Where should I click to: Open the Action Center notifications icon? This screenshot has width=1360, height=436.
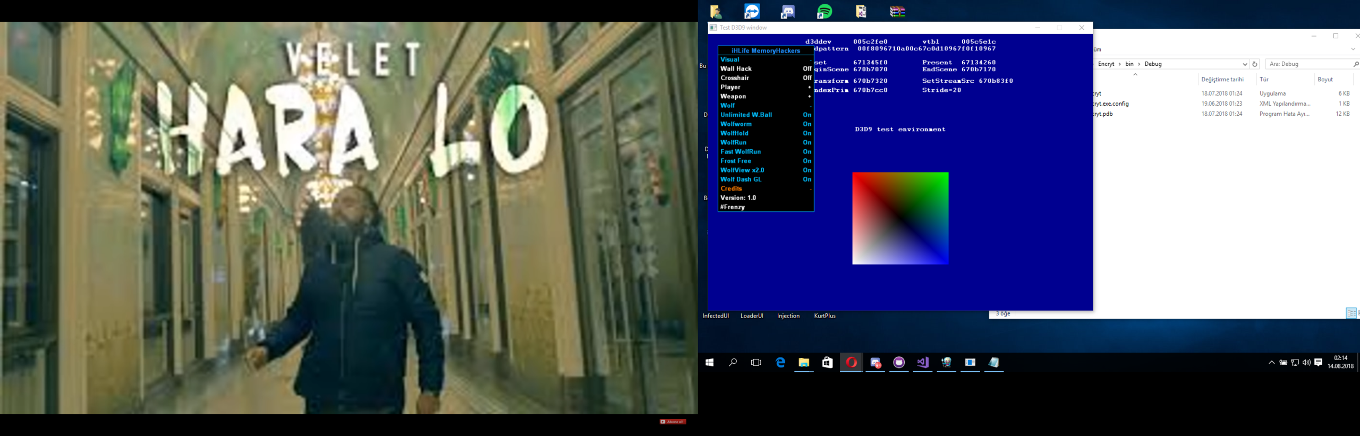pyautogui.click(x=1319, y=363)
